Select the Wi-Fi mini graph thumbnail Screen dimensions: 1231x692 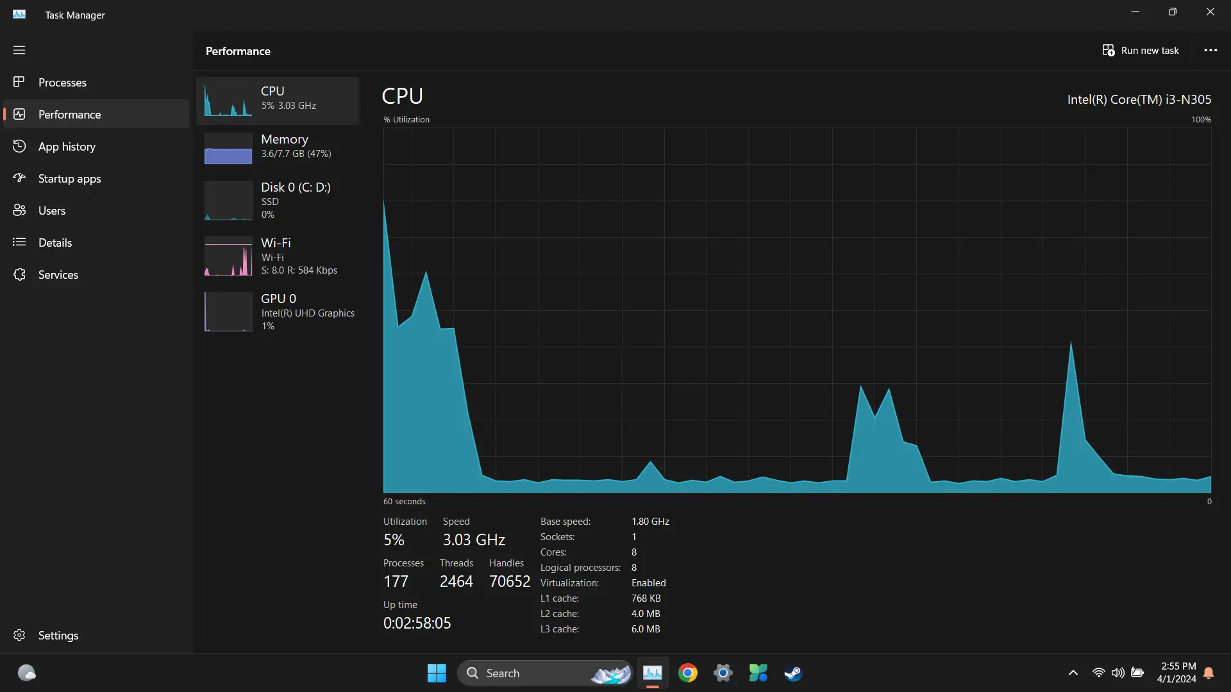click(228, 256)
